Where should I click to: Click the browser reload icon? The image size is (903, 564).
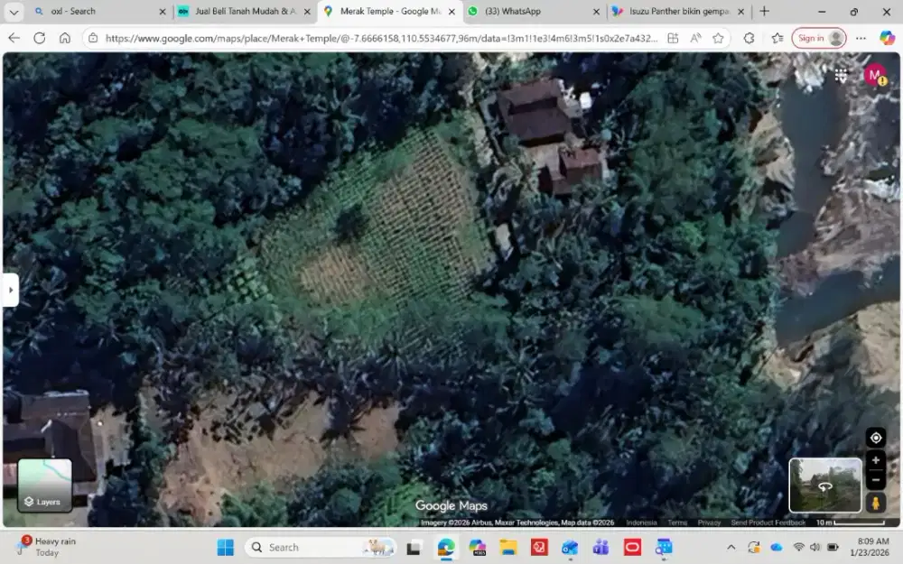tap(39, 38)
